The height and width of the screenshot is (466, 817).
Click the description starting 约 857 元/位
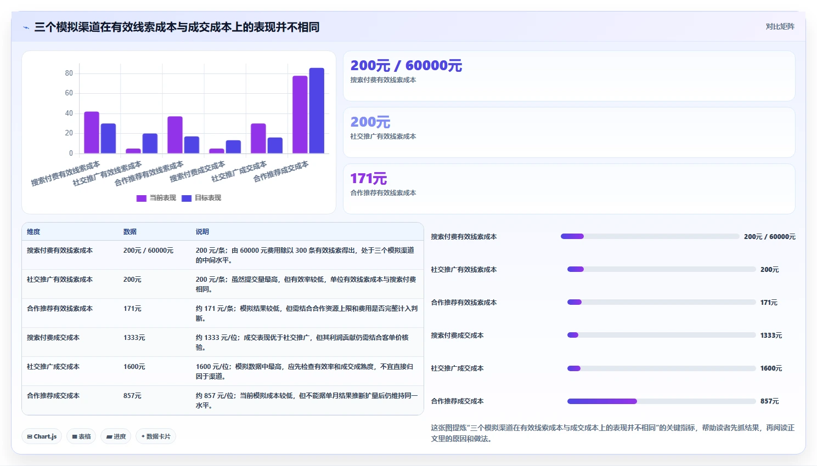tap(307, 401)
